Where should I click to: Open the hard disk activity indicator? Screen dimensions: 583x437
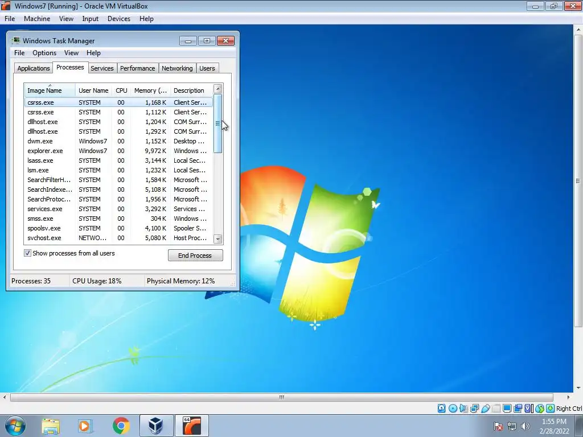click(441, 409)
